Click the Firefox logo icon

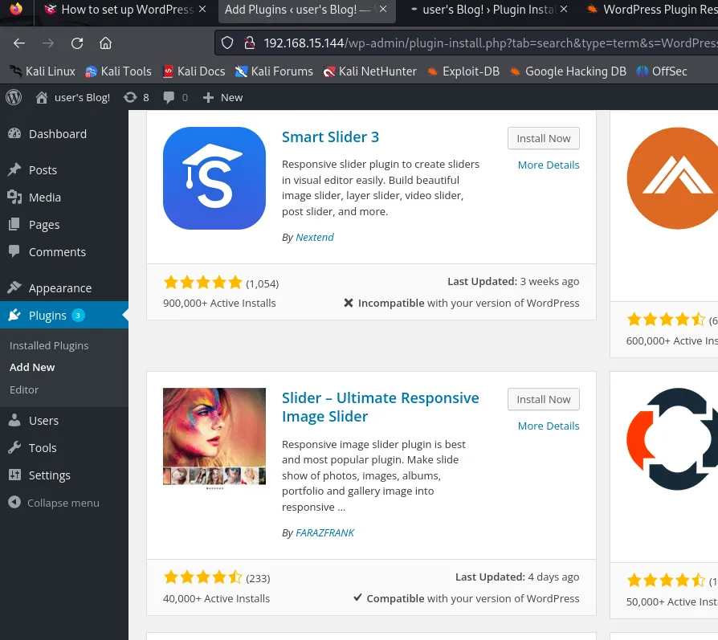pyautogui.click(x=16, y=9)
